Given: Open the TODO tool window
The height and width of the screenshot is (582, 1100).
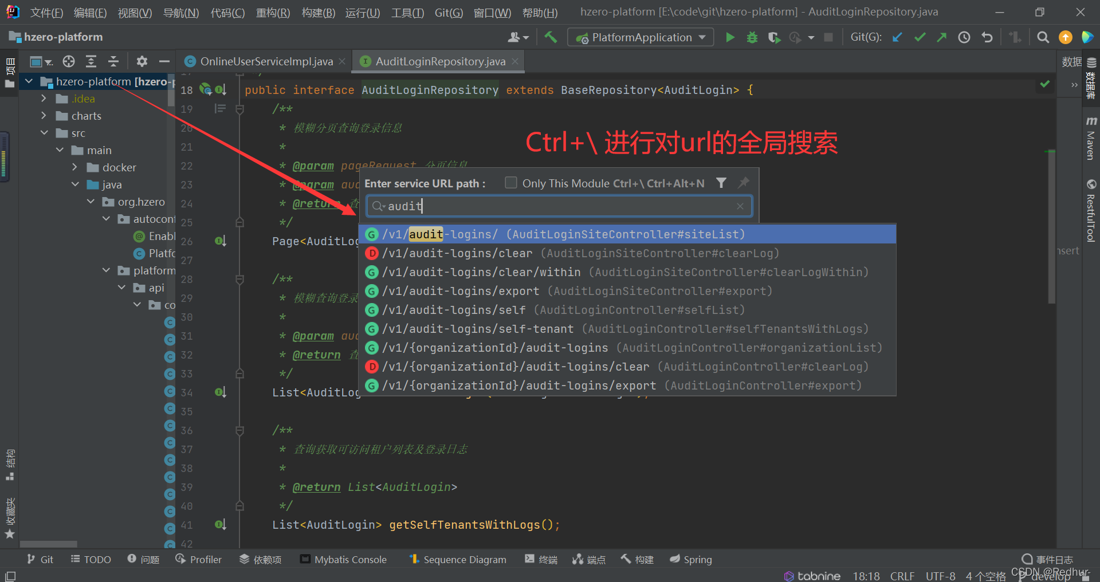Looking at the screenshot, I should point(91,559).
